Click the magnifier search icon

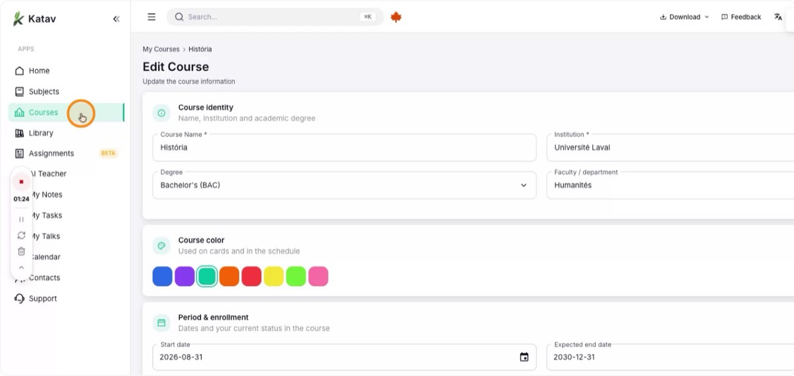pyautogui.click(x=179, y=17)
